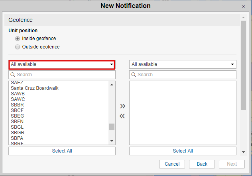
Task: Choose the SBBR list entry
Action: [18, 105]
